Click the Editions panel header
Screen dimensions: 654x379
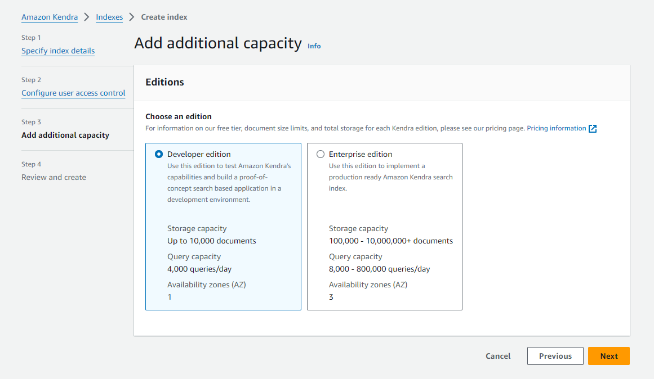pyautogui.click(x=164, y=82)
